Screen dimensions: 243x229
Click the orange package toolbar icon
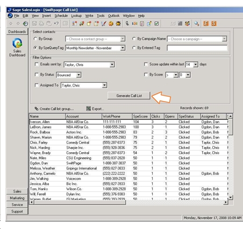pyautogui.click(x=111, y=24)
